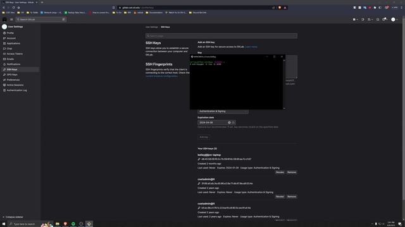Revoke the kelley@jon-laptop SSH key
This screenshot has height=227, width=405.
280,172
